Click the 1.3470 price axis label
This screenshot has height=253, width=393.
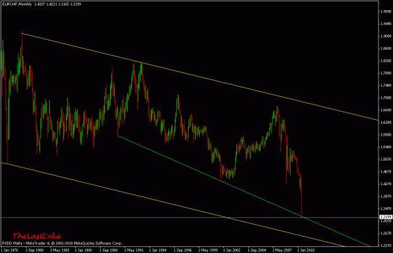point(386,208)
